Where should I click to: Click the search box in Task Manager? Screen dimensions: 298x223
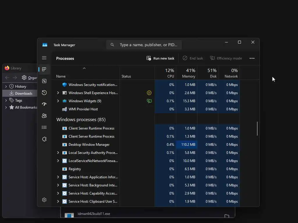(144, 45)
